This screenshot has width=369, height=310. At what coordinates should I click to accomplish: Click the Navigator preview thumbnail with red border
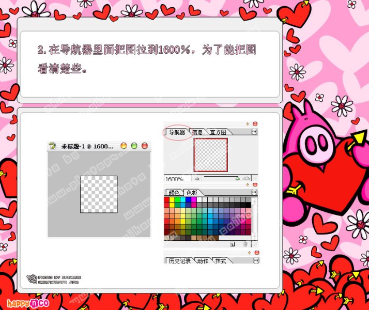(x=210, y=154)
